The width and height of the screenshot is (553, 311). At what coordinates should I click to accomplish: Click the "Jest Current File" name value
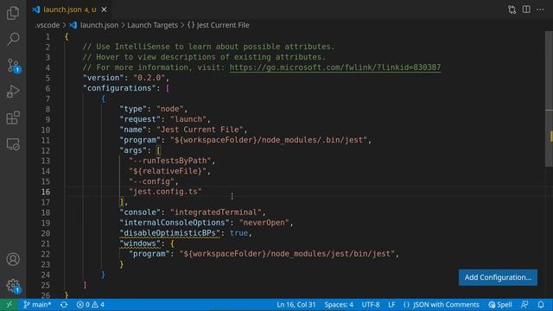(200, 130)
